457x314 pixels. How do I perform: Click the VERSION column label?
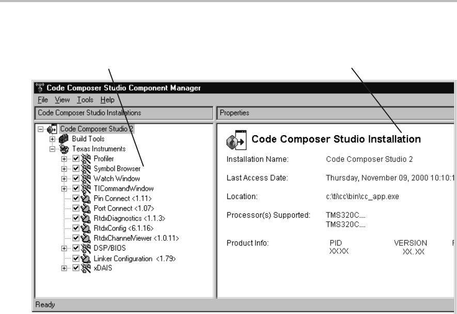click(x=411, y=243)
